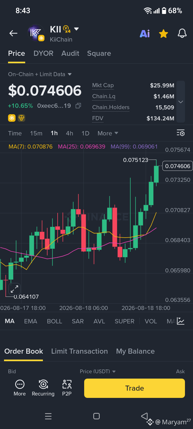This screenshot has width=193, height=429.
Task: Tap the Android back navigation triangle
Action: 144,416
